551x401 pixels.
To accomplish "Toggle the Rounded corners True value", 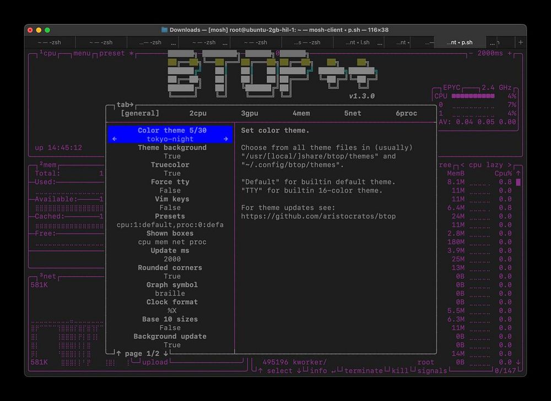I will point(172,276).
